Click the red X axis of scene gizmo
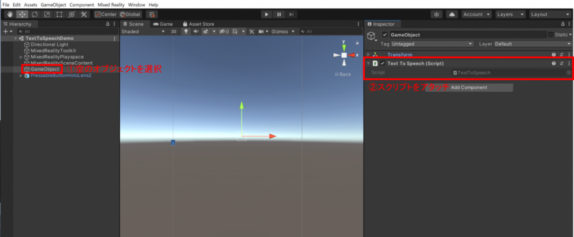574x237 pixels. pyautogui.click(x=352, y=55)
